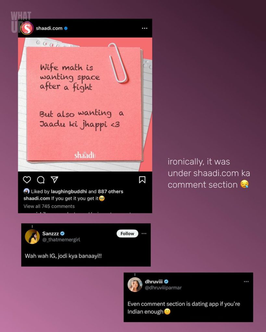Screen dimensions: 266x332
Task: Open shaadi.com username in post header
Action: pyautogui.click(x=49, y=28)
